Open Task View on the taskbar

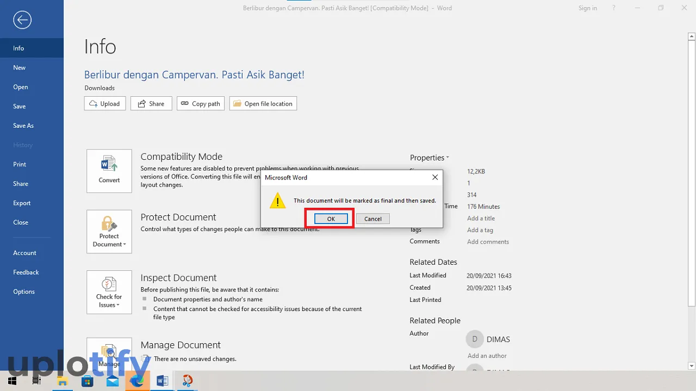pos(36,381)
